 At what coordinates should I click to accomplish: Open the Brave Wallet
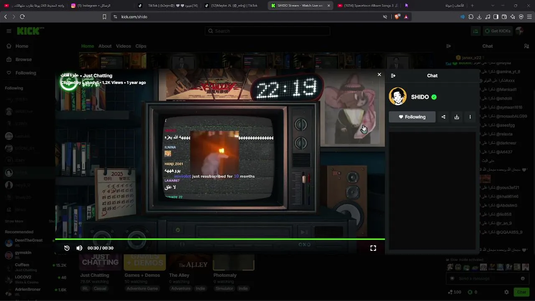pyautogui.click(x=504, y=17)
